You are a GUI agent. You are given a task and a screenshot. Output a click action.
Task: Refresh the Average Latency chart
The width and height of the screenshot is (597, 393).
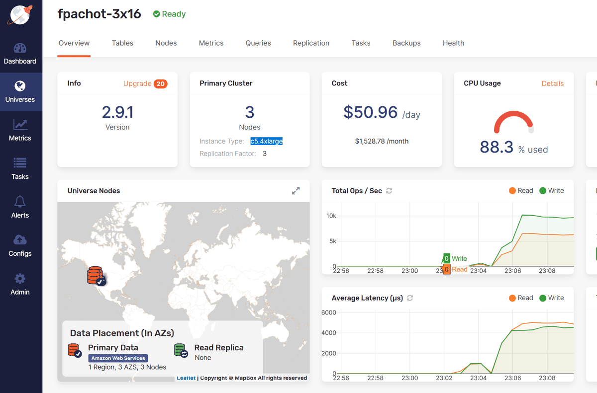[409, 298]
